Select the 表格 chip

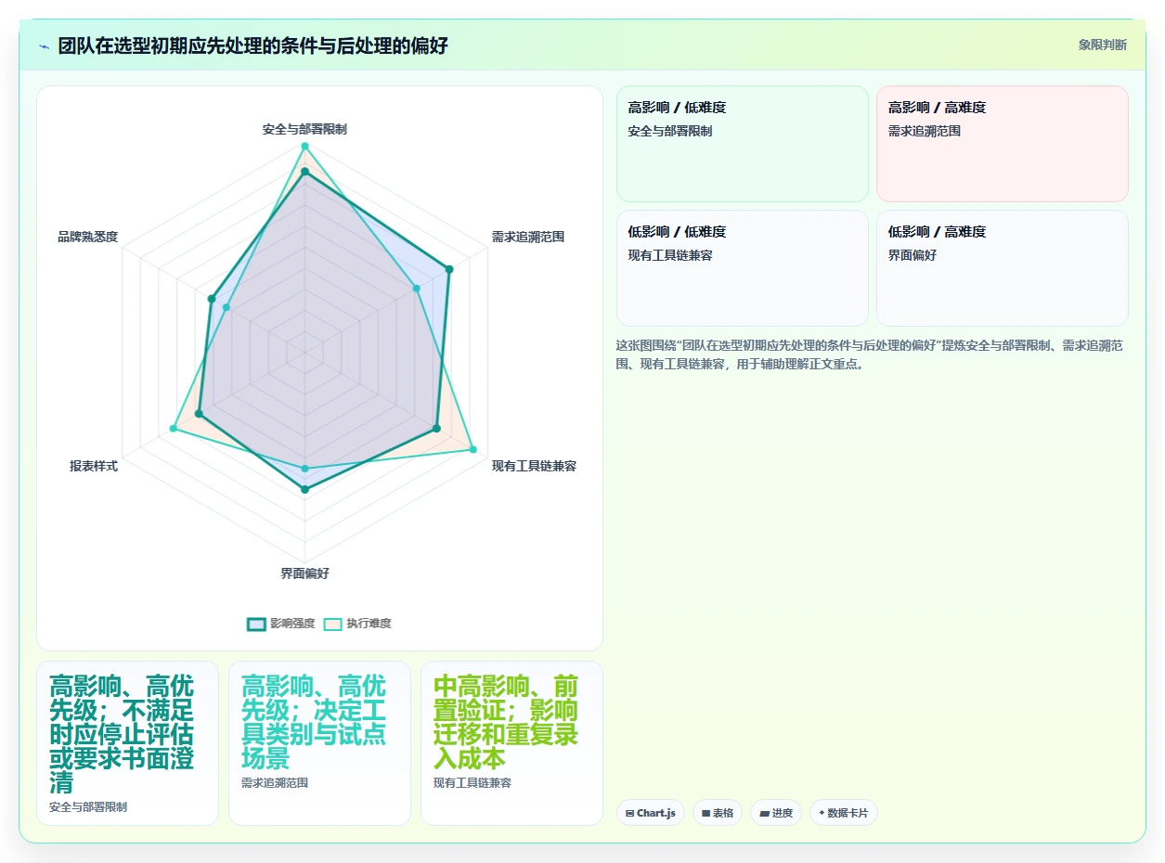(718, 813)
